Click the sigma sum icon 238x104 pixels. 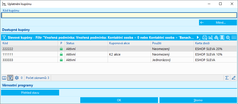227,78
